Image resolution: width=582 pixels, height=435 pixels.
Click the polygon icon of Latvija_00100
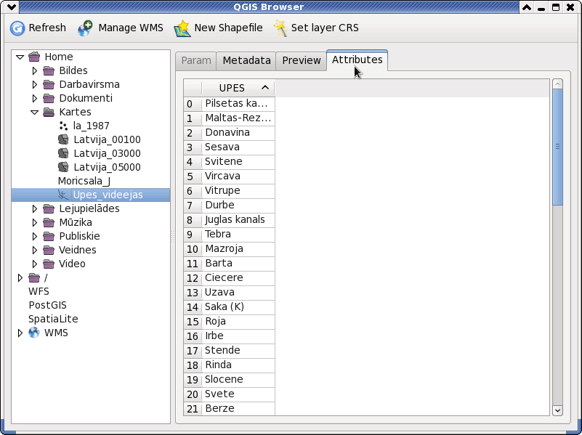(x=63, y=139)
